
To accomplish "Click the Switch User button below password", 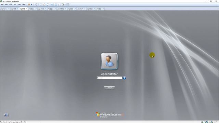I will tap(109, 87).
